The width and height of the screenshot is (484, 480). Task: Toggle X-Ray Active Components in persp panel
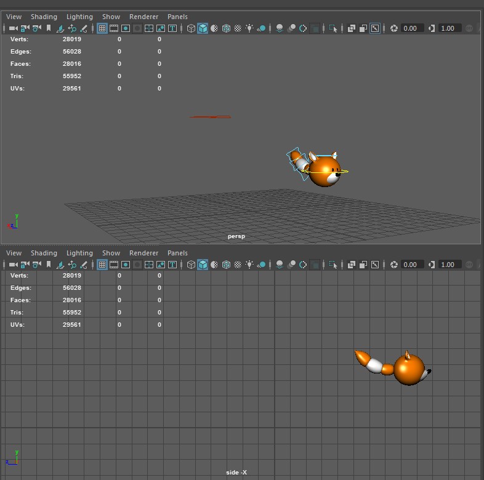tap(363, 28)
